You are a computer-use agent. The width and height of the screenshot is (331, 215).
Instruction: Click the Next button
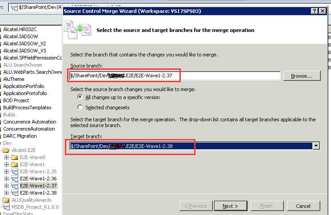pyautogui.click(x=231, y=206)
